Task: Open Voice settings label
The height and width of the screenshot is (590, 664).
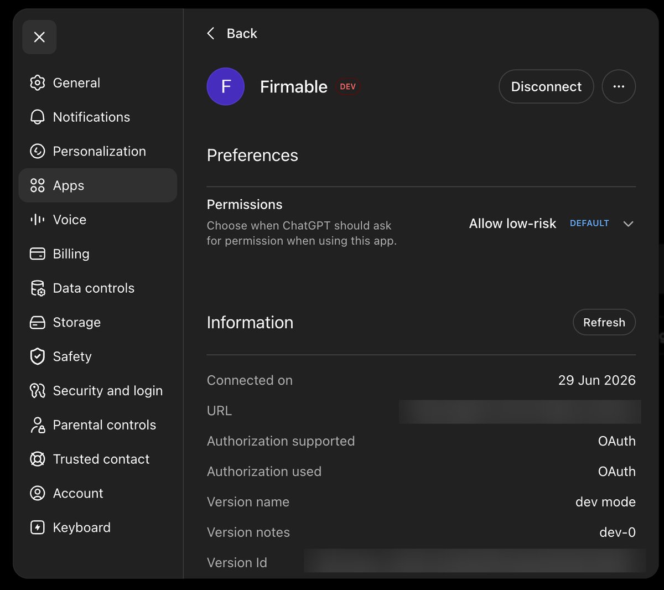Action: point(70,220)
